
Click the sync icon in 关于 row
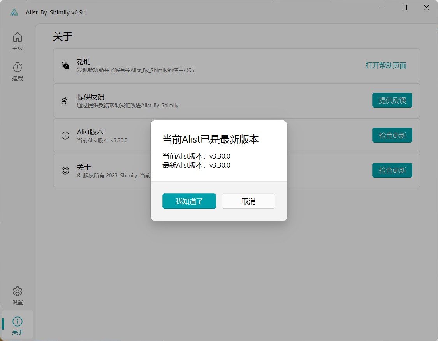click(65, 170)
